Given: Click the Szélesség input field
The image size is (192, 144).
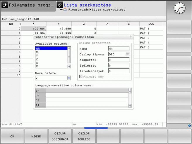Looking at the screenshot, I should click(x=119, y=65).
